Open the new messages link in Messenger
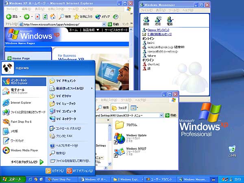 (159, 34)
